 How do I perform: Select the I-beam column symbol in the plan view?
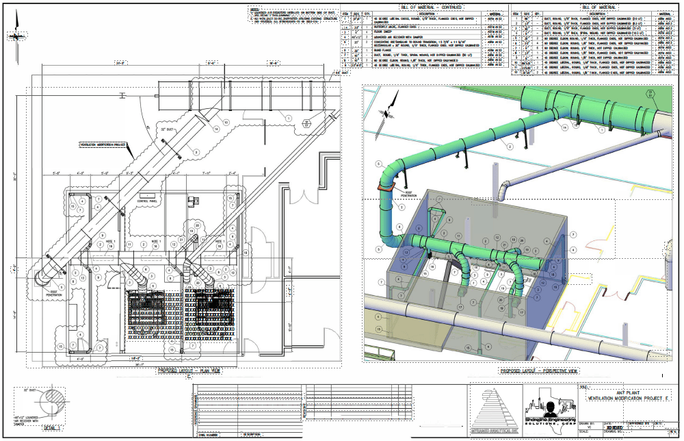click(x=122, y=94)
